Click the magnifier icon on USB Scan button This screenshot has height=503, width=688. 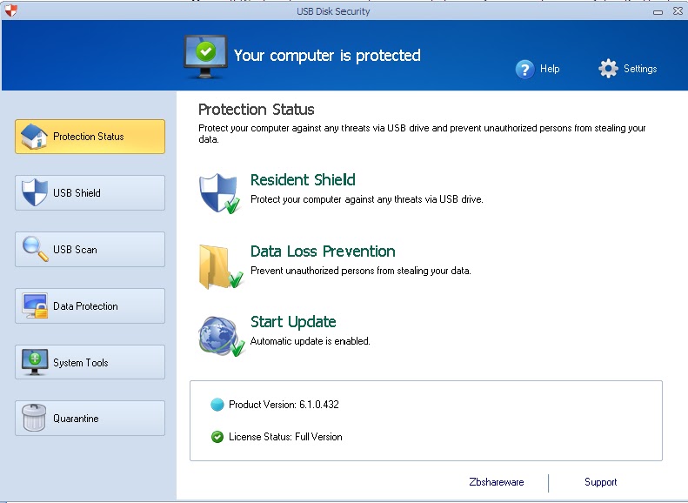click(x=35, y=249)
